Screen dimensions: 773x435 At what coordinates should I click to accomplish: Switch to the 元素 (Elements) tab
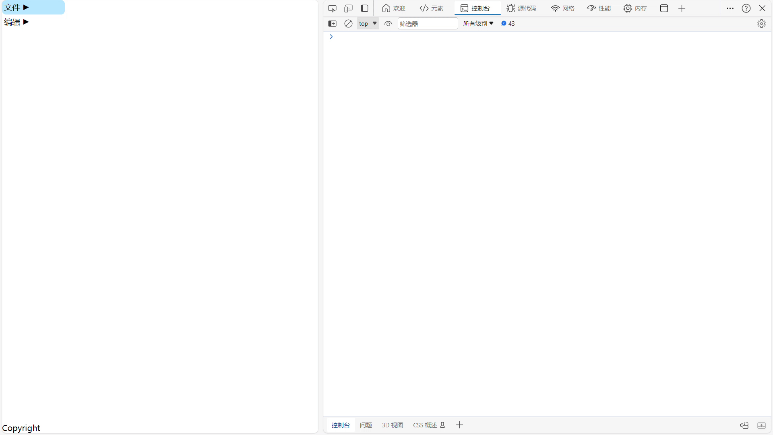(x=432, y=8)
